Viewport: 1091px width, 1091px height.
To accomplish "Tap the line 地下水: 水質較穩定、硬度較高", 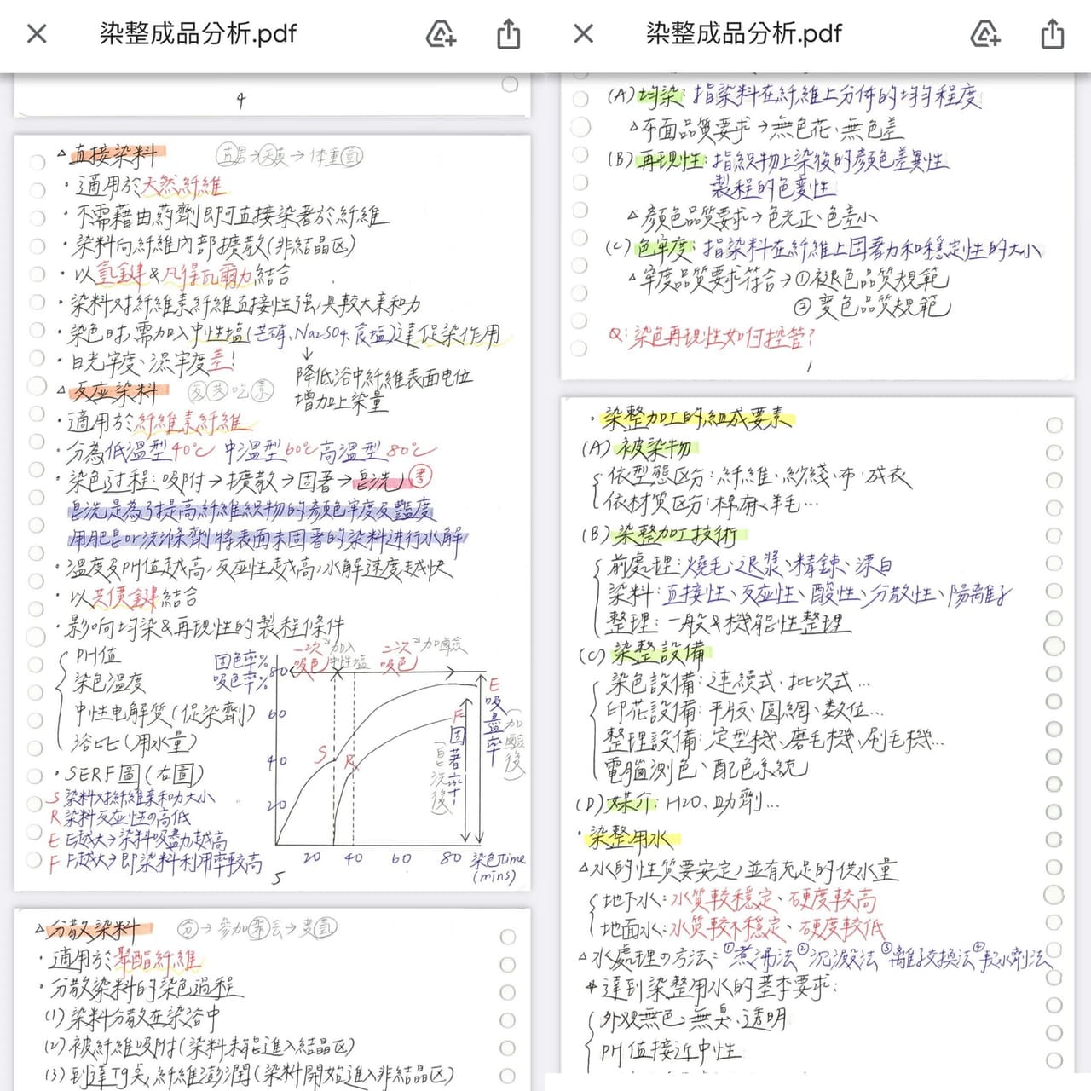I will pos(739,900).
